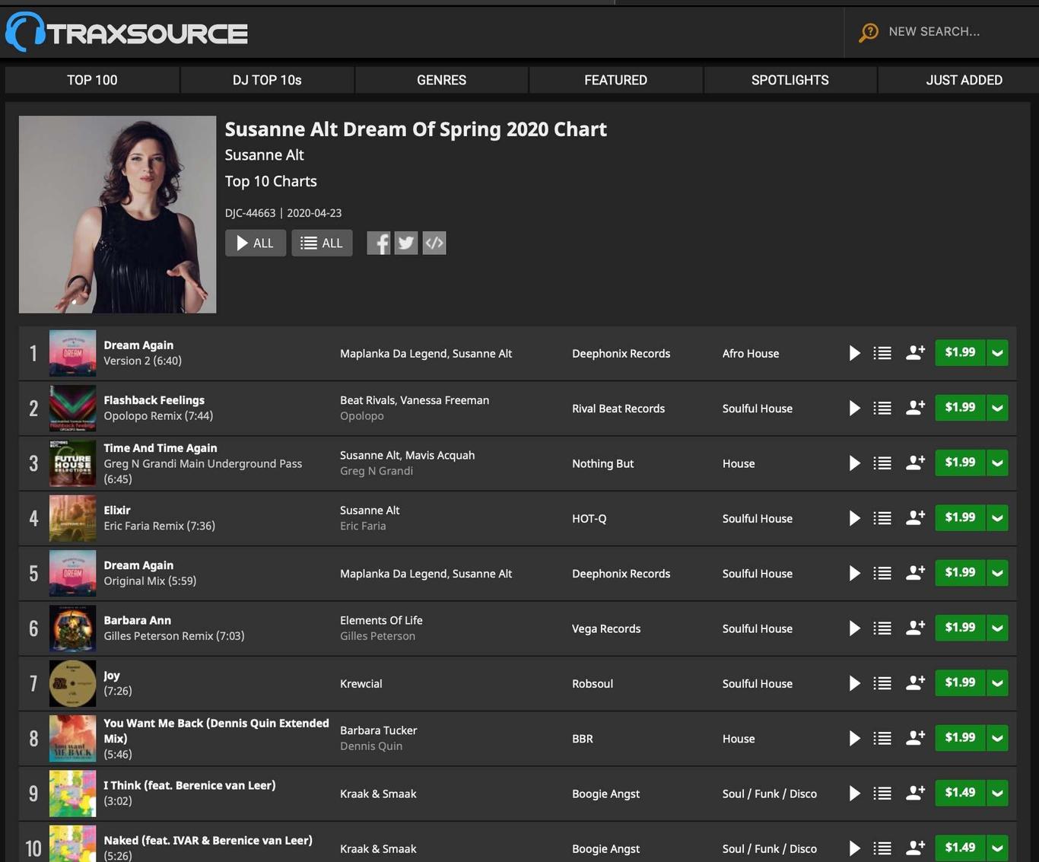Open Susanne Alt's chart portrait photo

click(117, 215)
